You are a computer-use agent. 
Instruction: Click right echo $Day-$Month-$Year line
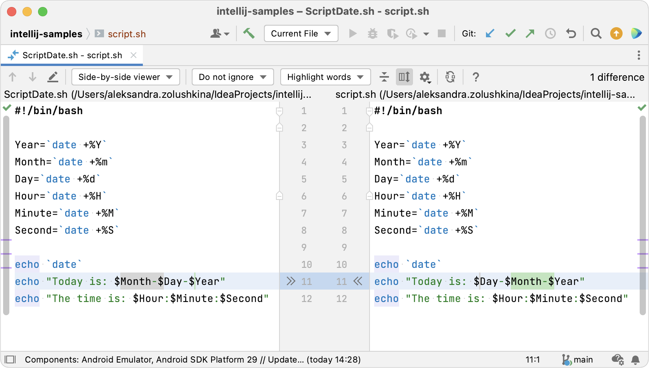pyautogui.click(x=479, y=281)
